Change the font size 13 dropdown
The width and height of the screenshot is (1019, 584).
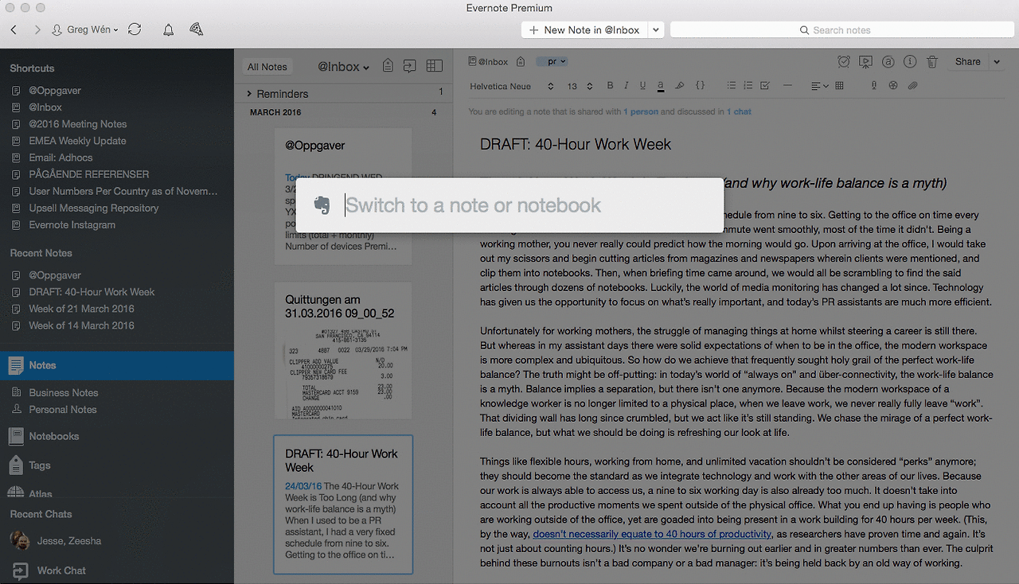point(580,86)
